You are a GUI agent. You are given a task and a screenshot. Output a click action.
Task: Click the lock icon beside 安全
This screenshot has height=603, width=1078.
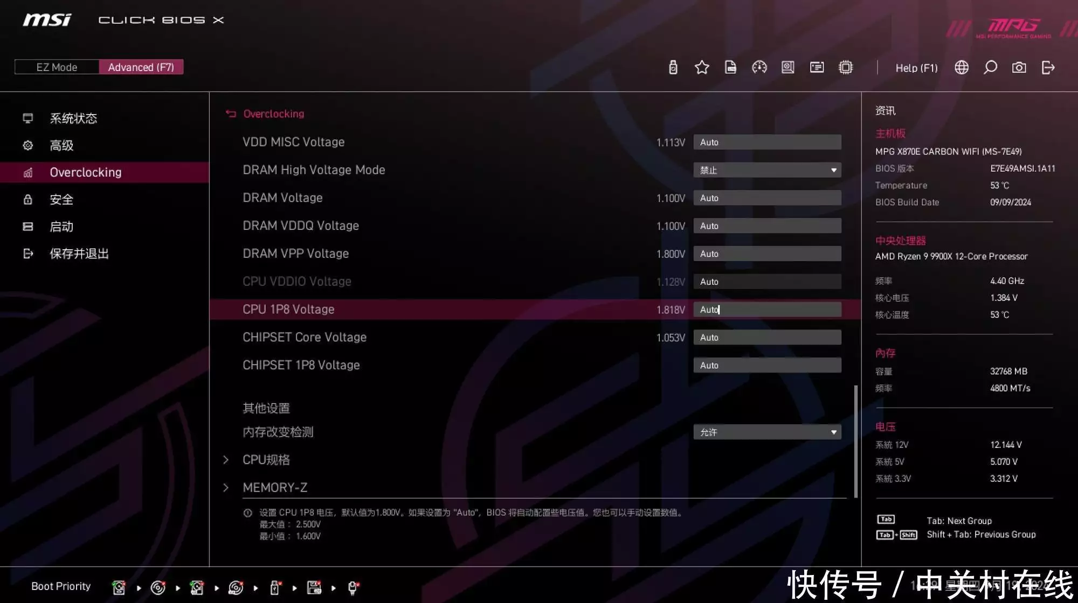28,199
